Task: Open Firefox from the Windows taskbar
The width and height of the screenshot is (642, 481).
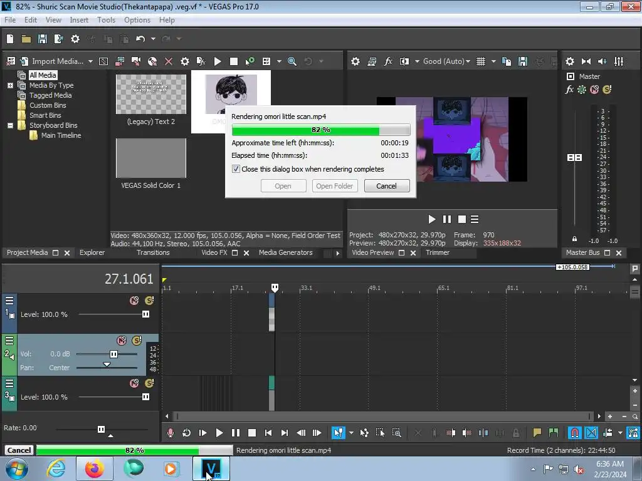Action: pyautogui.click(x=95, y=468)
